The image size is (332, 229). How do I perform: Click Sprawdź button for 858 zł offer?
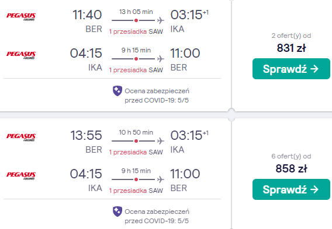(291, 189)
